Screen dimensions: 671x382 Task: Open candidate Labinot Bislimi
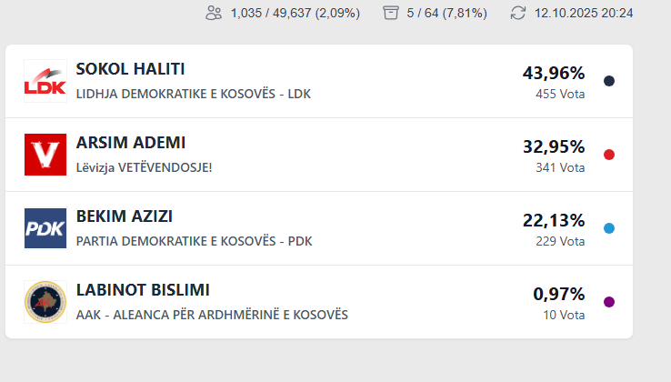pyautogui.click(x=143, y=290)
